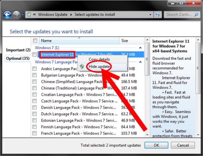203x156 pixels.
Task: Enable the French Language Pack checkbox
Action: [x=35, y=133]
